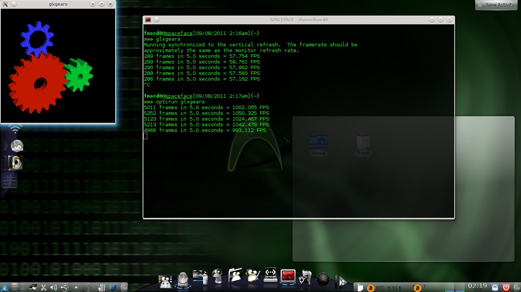Open the battery monitor icon

102,287
